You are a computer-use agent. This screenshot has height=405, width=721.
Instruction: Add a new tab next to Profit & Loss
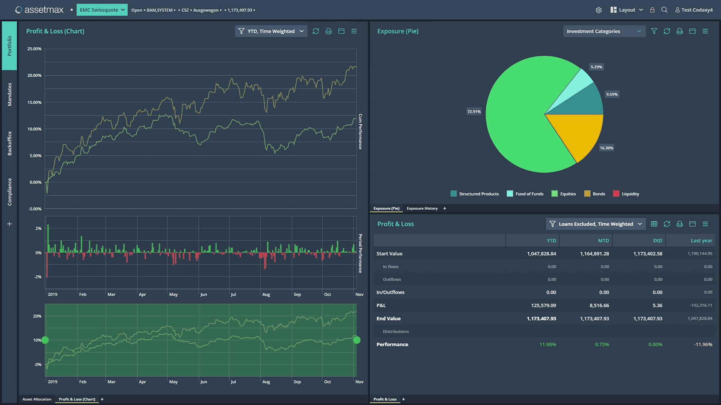pos(403,399)
